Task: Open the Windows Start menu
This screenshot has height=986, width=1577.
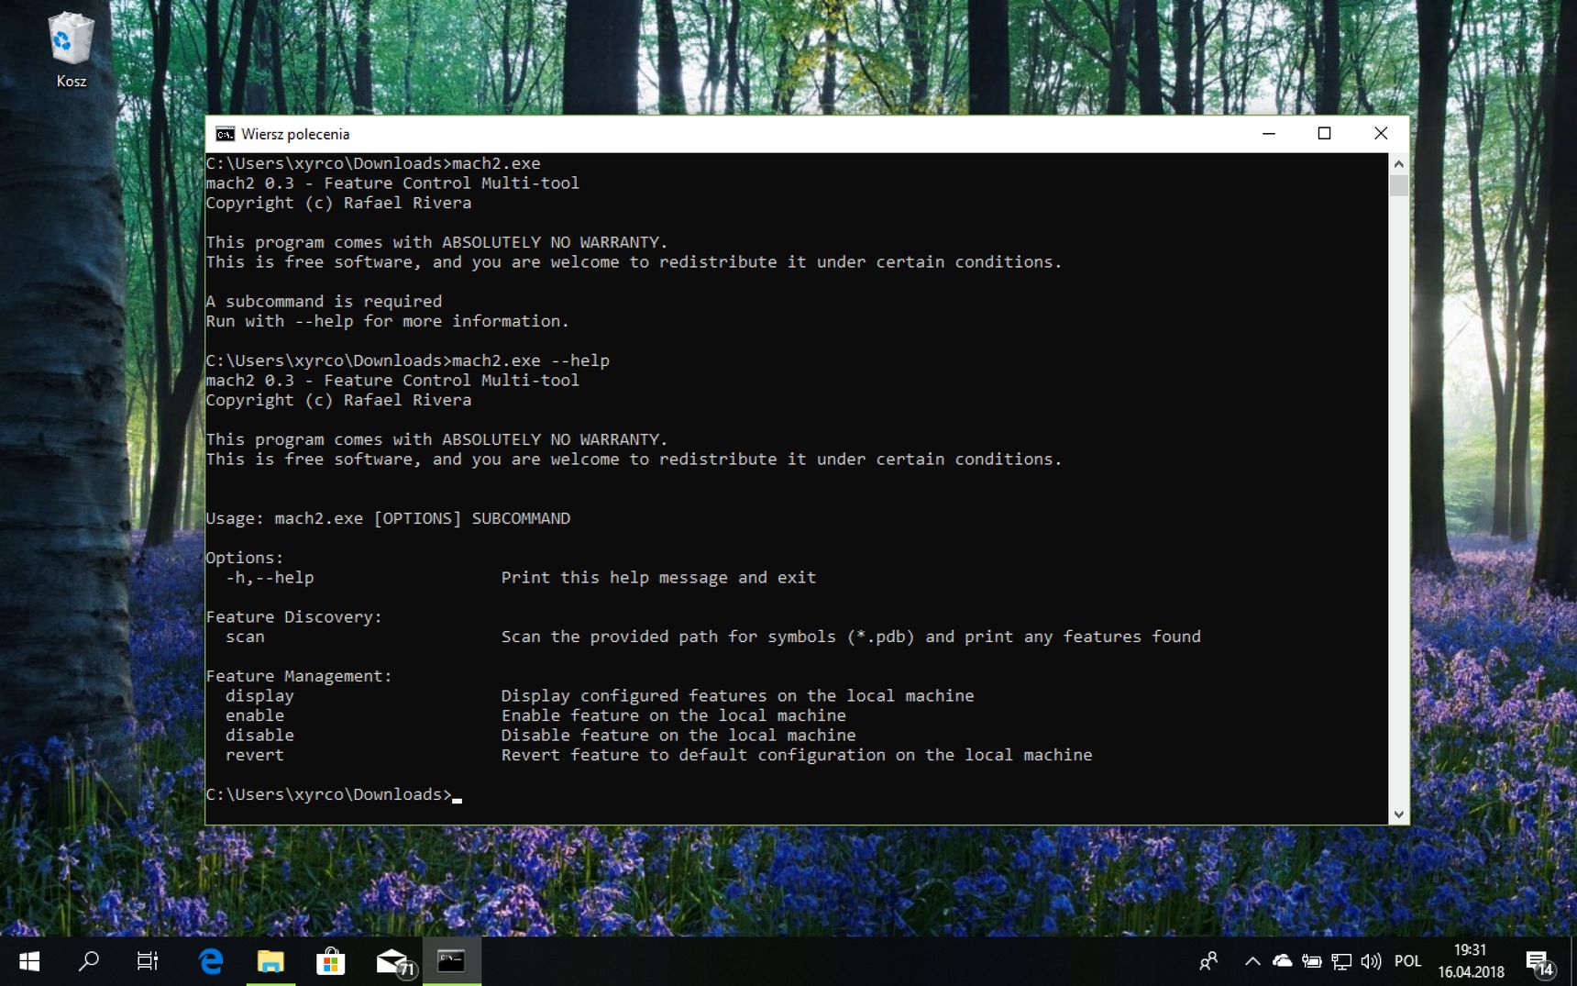Action: tap(29, 961)
